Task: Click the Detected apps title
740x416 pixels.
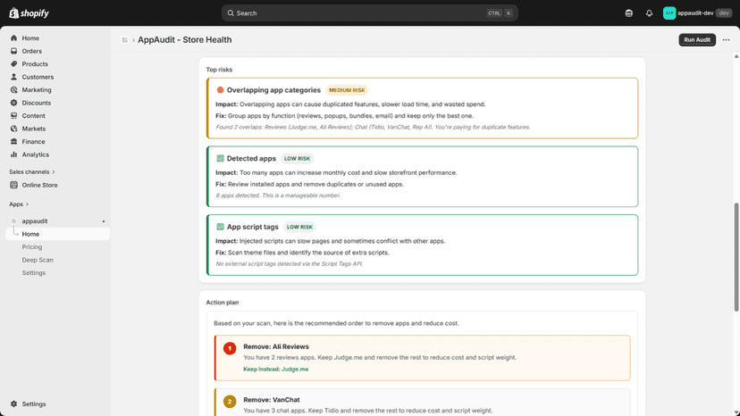Action: pos(251,159)
